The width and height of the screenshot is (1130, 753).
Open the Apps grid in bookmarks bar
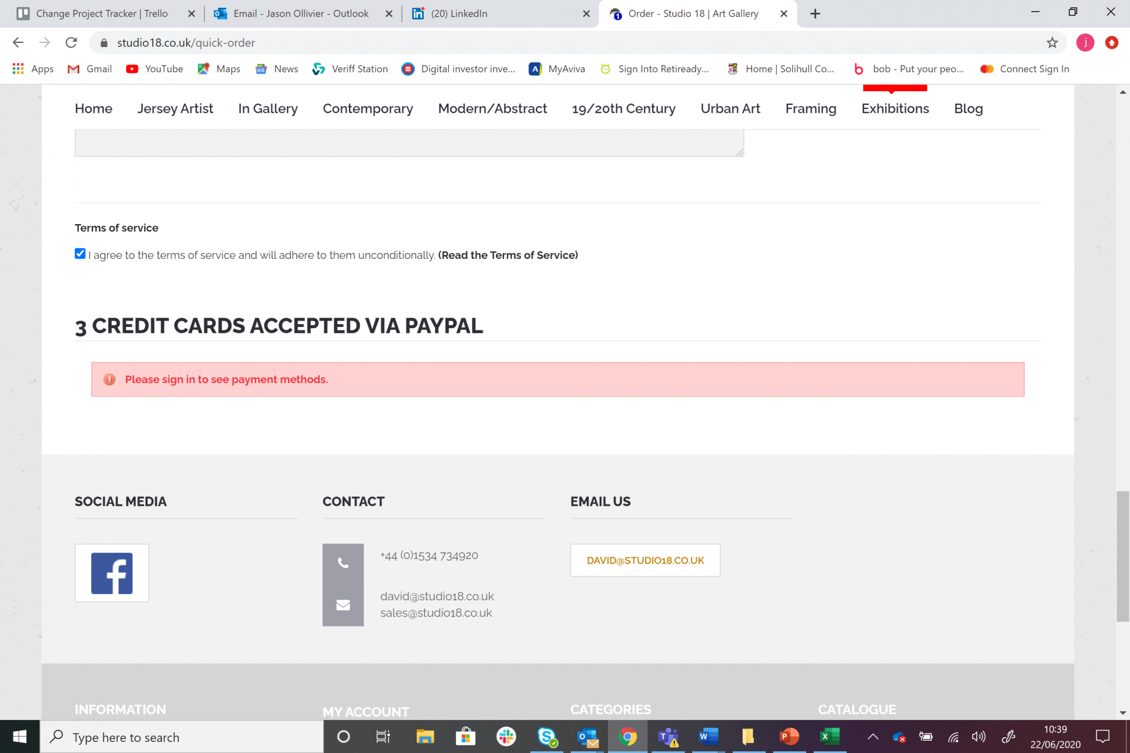click(x=18, y=69)
